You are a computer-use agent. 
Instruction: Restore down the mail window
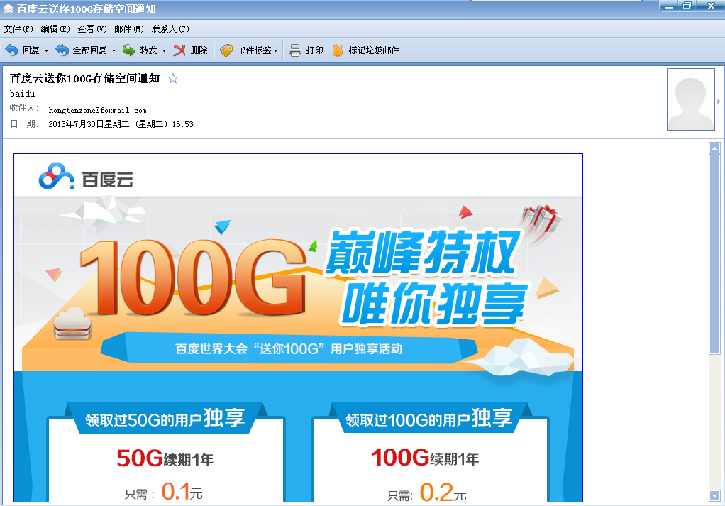(x=687, y=6)
